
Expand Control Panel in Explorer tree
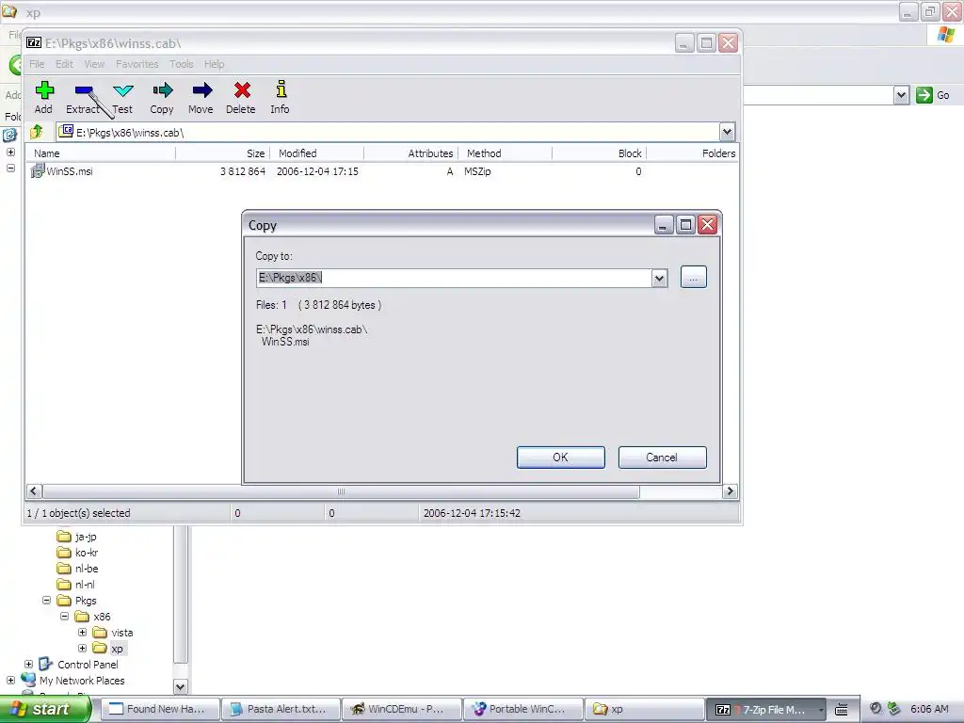29,664
